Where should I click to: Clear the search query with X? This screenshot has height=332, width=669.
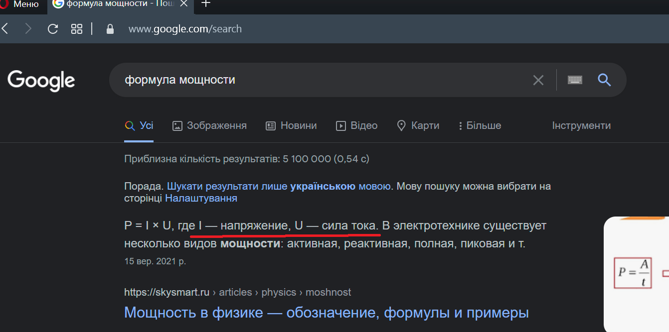538,80
